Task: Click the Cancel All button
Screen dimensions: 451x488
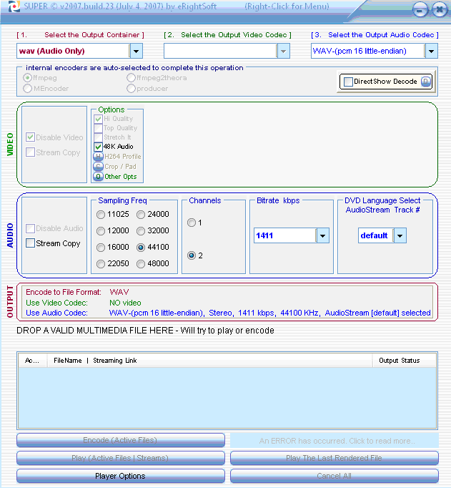Action: click(334, 476)
